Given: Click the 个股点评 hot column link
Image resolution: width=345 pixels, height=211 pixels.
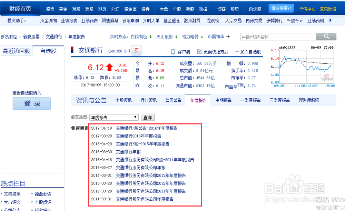Looking at the screenshot, I should pyautogui.click(x=43, y=202).
